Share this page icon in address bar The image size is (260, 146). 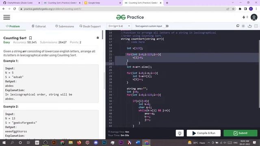point(228,9)
